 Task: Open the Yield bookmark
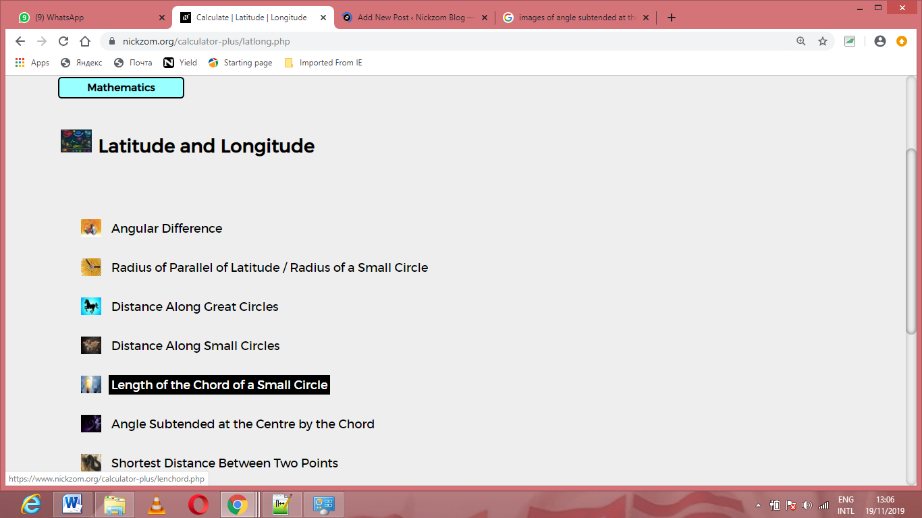click(x=180, y=63)
